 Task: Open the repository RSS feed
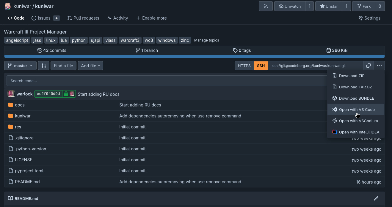(265, 6)
